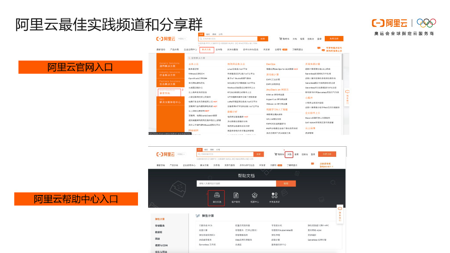The width and height of the screenshot is (450, 253).
Task: Focus the 搜索解决方案 search field
Action: [264, 58]
